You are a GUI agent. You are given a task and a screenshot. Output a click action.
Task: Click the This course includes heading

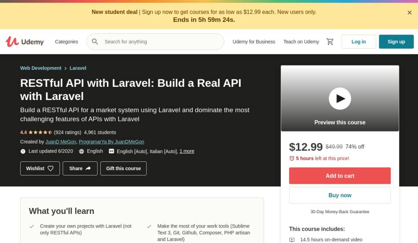point(317,229)
